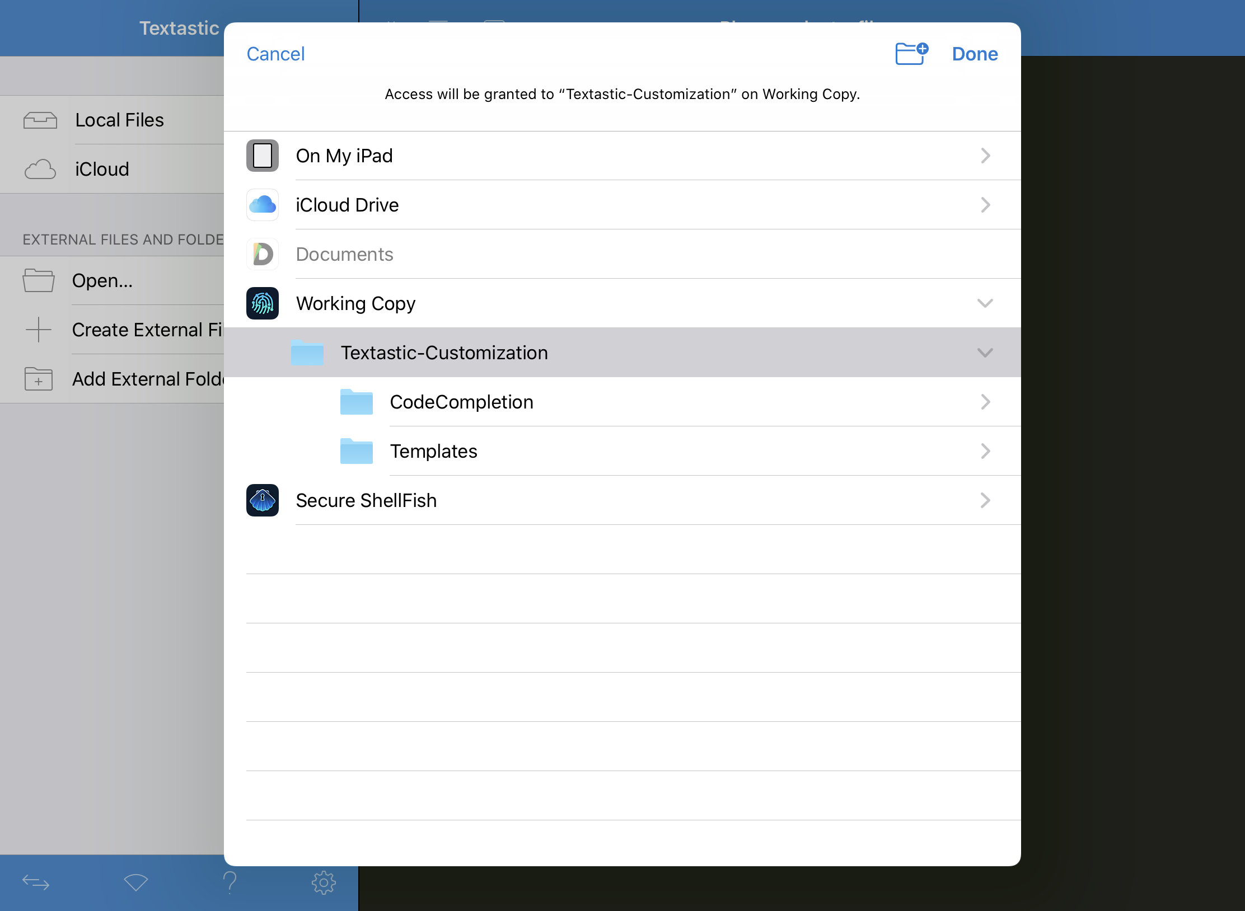This screenshot has height=911, width=1245.
Task: Click the On My iPad device icon
Action: click(263, 156)
